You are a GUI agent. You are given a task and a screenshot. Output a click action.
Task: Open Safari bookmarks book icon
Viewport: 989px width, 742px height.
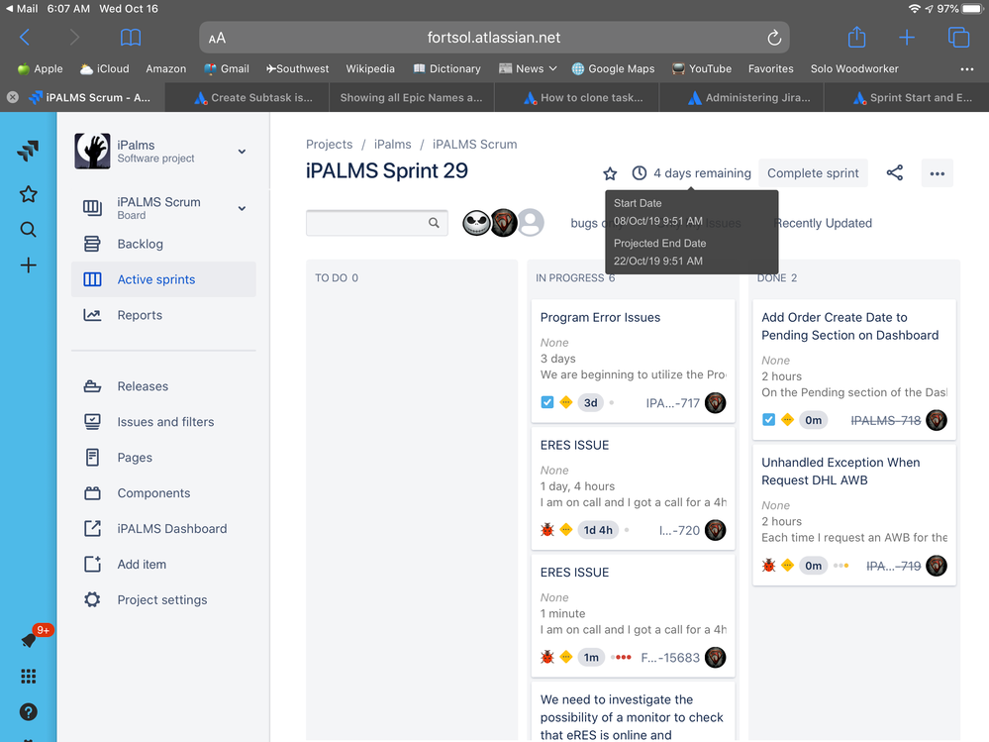[131, 38]
